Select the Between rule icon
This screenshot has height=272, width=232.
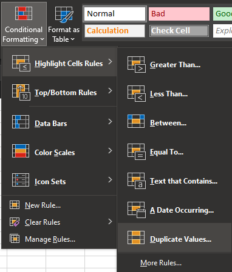pos(136,121)
